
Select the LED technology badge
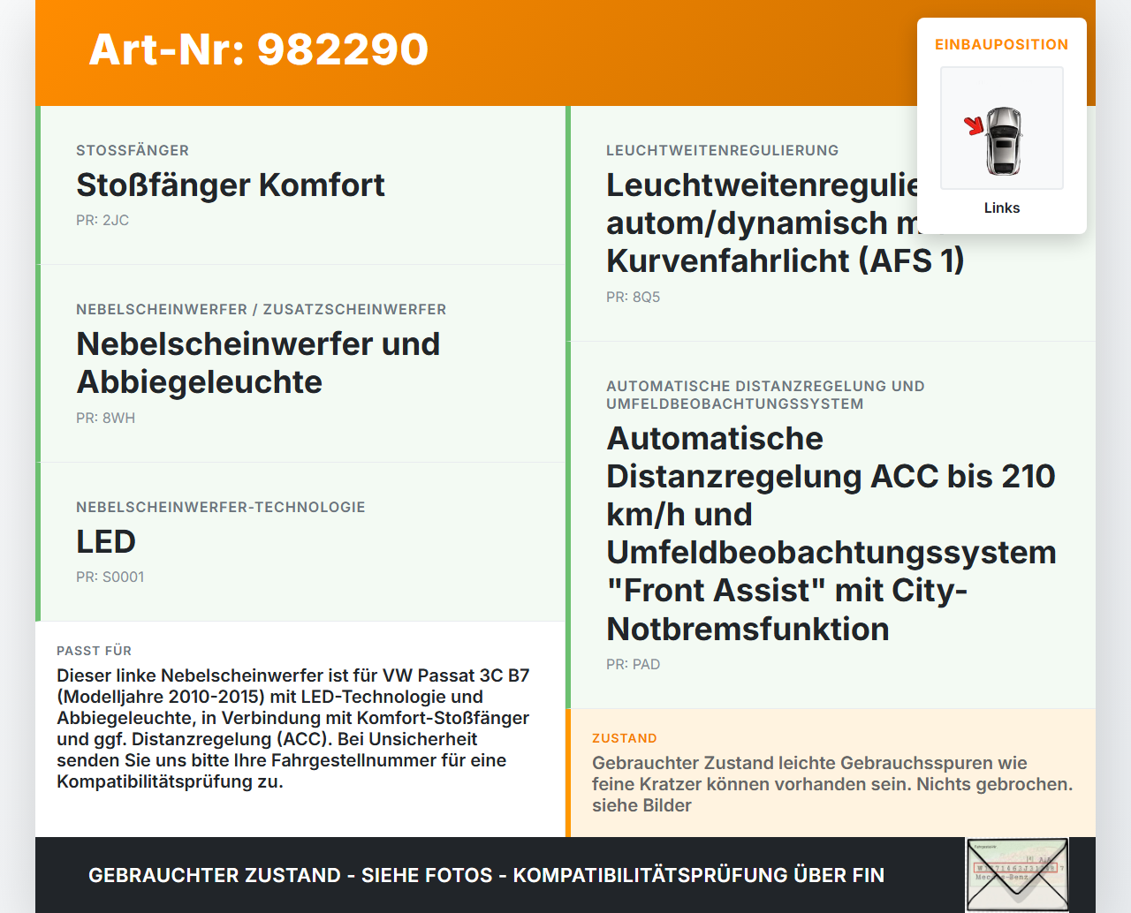point(106,541)
